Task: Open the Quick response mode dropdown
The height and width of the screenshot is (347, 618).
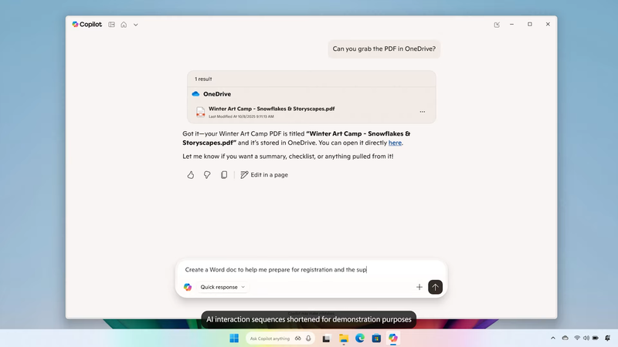Action: click(x=222, y=287)
